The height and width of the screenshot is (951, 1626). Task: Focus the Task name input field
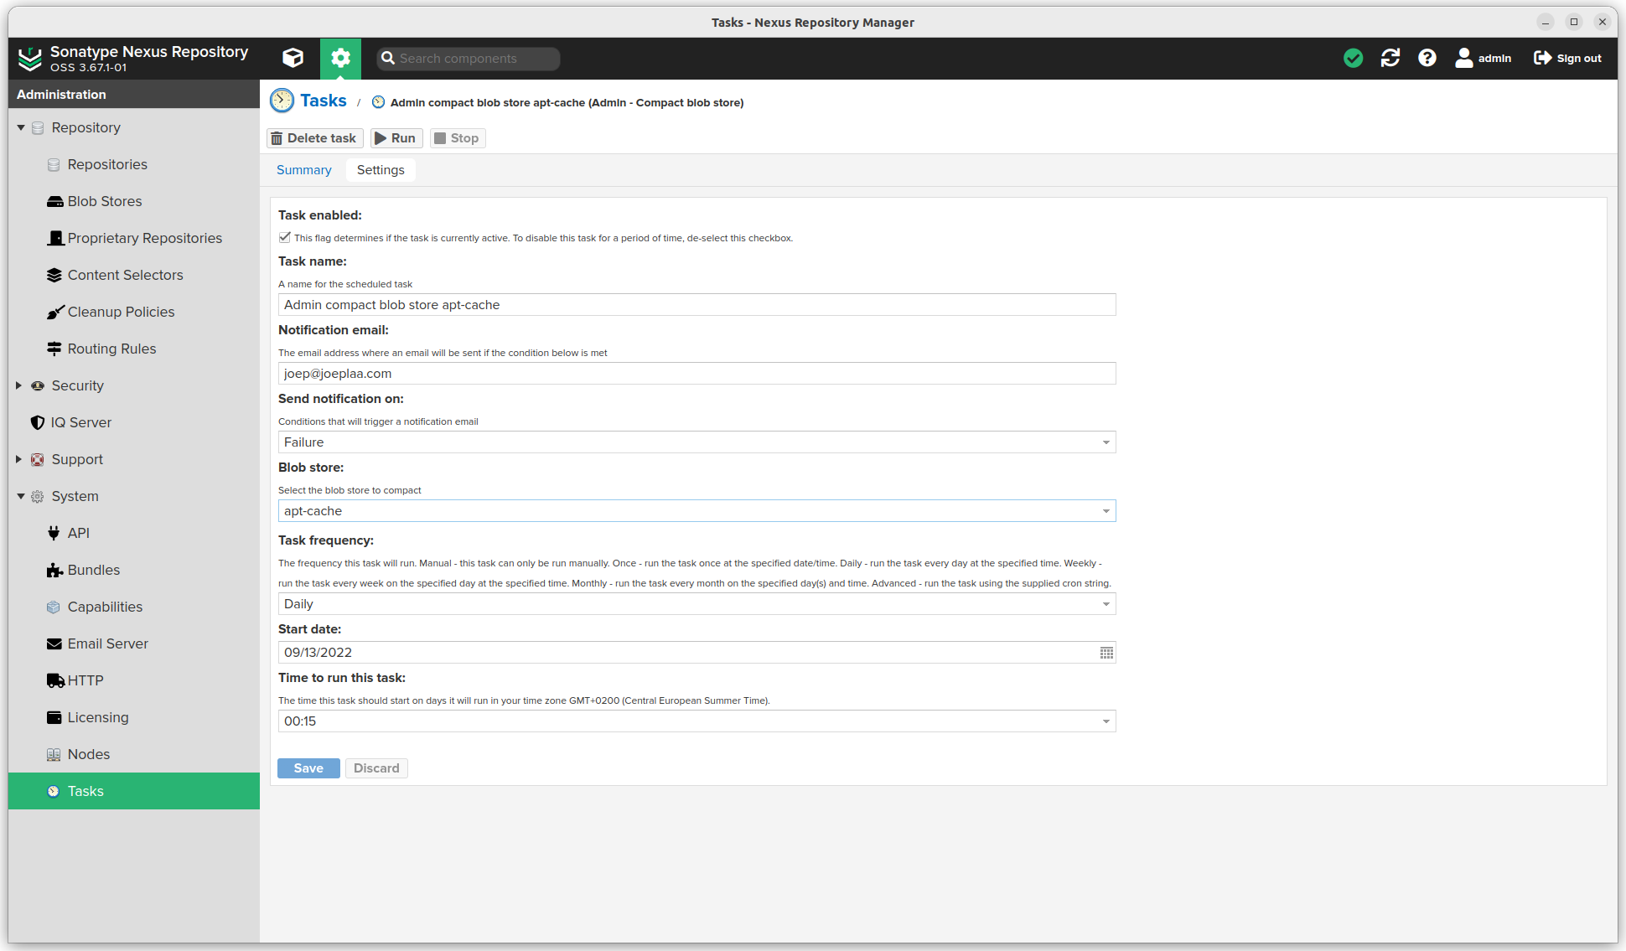(x=696, y=305)
